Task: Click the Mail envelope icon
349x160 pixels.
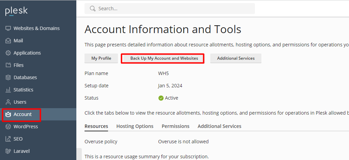Action: click(x=8, y=41)
